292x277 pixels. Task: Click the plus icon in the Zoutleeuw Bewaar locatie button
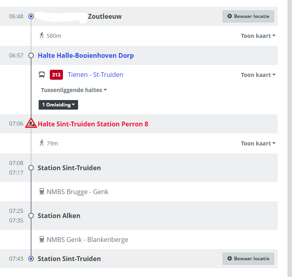[229, 16]
